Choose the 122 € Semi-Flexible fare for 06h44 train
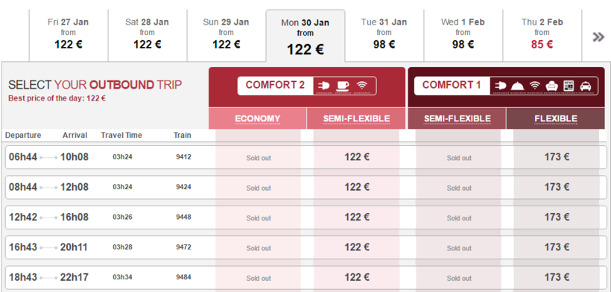The height and width of the screenshot is (292, 611). click(x=357, y=157)
